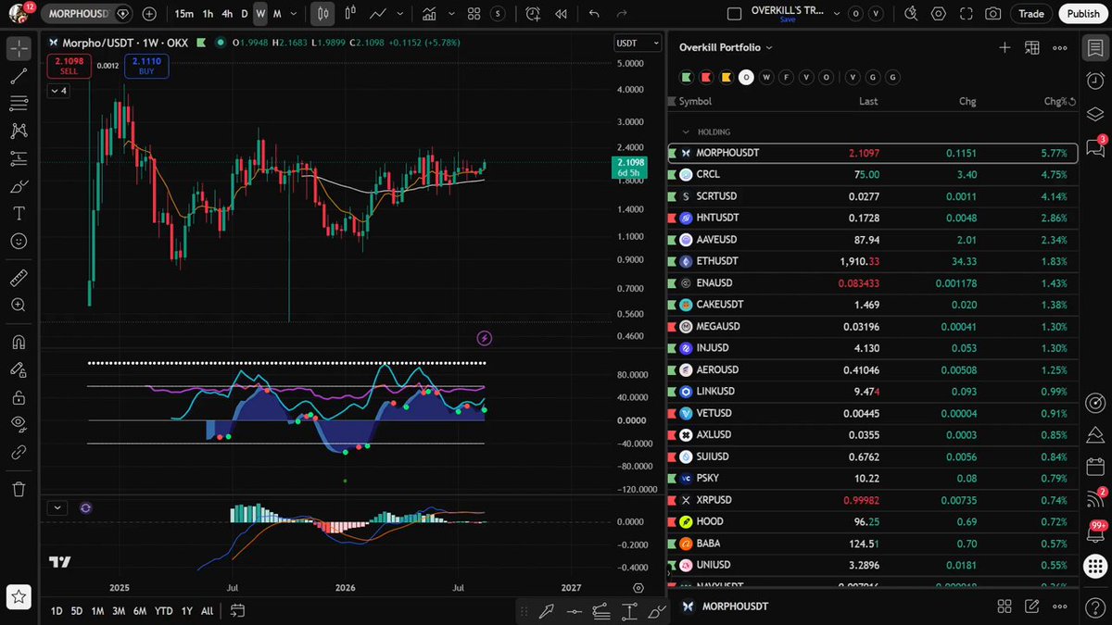1112x625 pixels.
Task: Click the Replay rewind icon
Action: 561,14
